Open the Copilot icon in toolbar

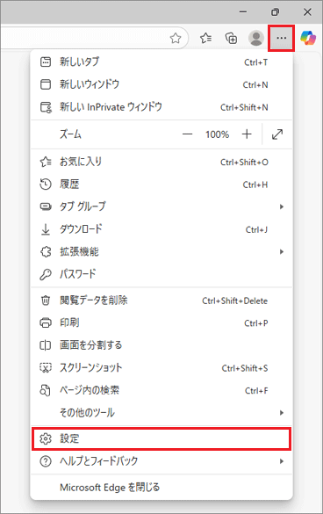308,38
